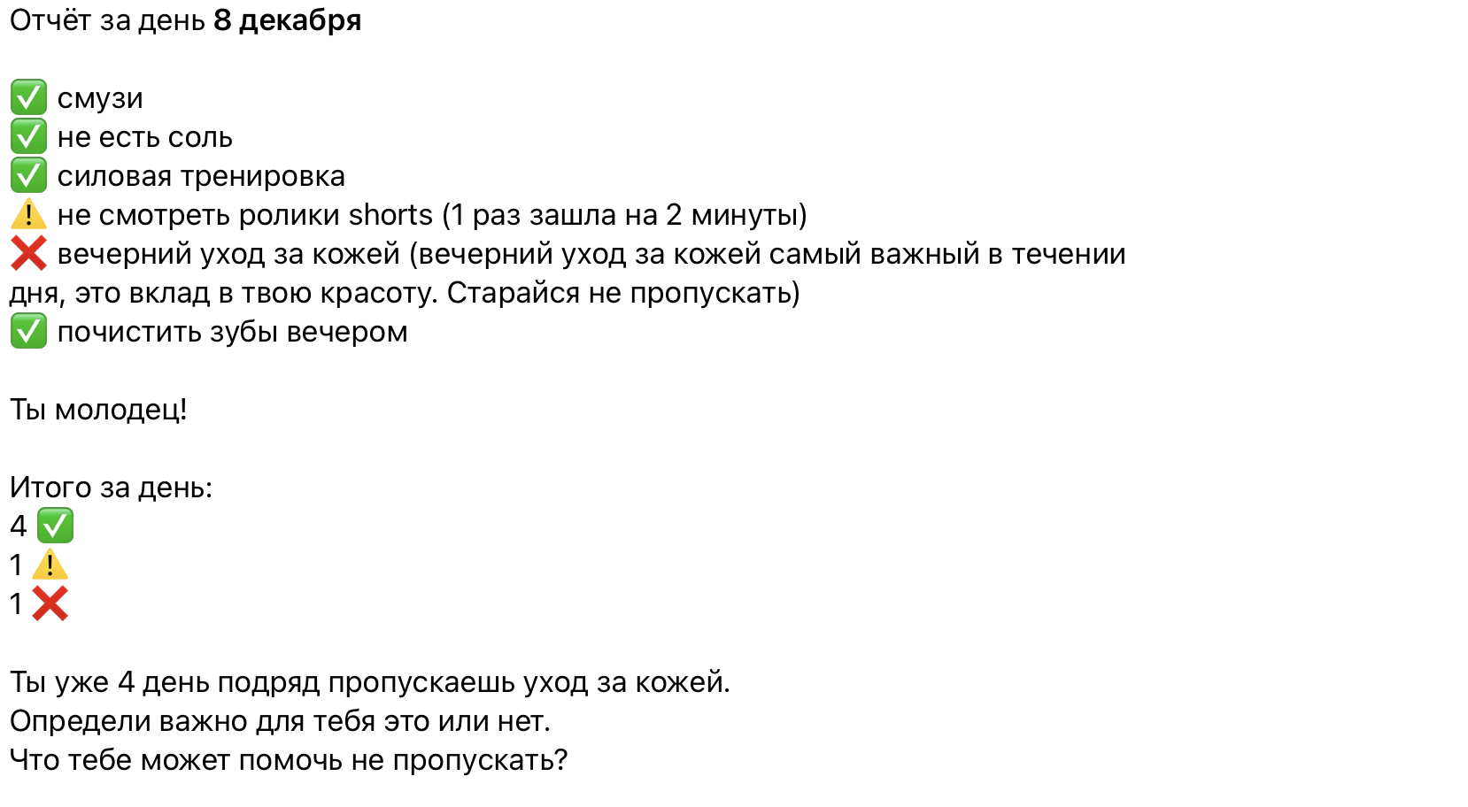Image resolution: width=1468 pixels, height=807 pixels.
Task: Click the checkmark next to не есть соль
Action: coord(28,137)
